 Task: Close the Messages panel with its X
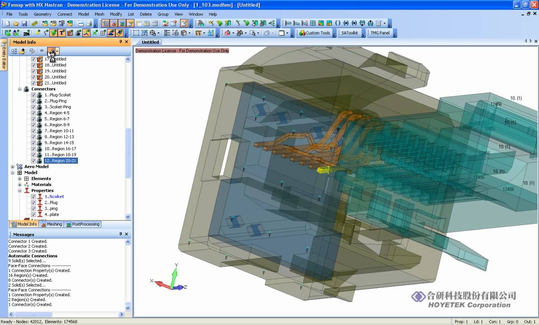point(127,234)
